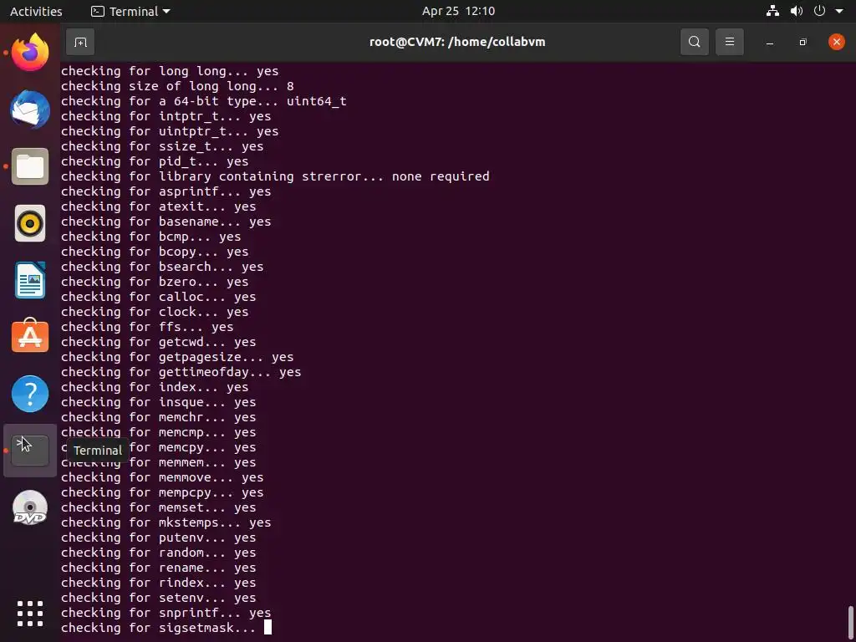Click the line 'checking for gettimeofday... yes'

tap(181, 372)
